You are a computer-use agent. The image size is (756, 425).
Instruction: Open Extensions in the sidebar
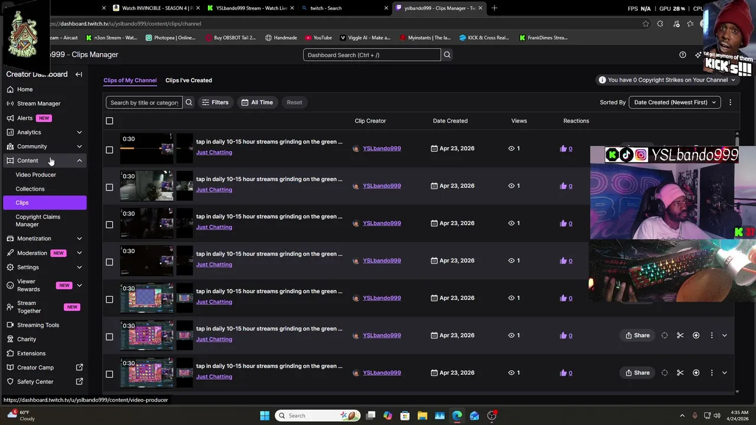31,354
